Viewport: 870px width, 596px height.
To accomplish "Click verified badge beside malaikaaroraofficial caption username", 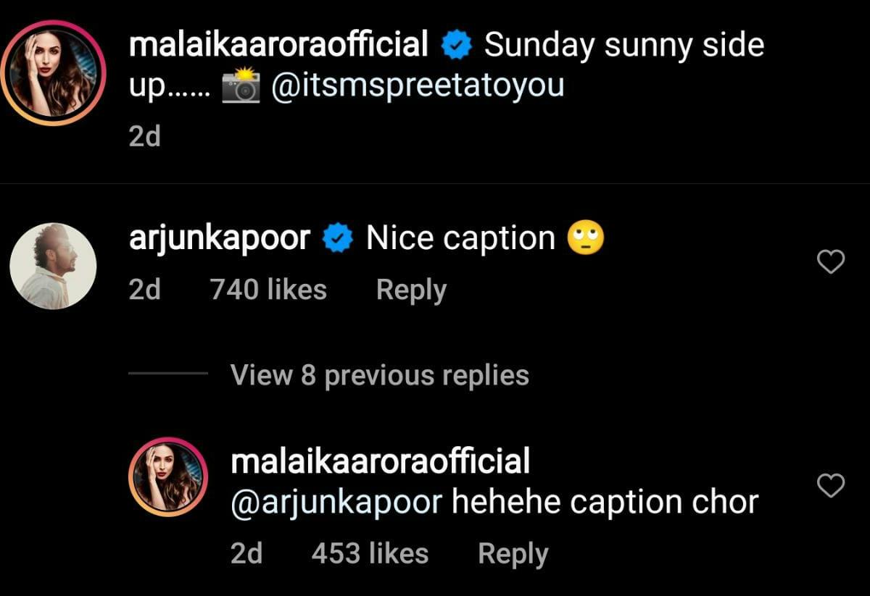I will [457, 46].
